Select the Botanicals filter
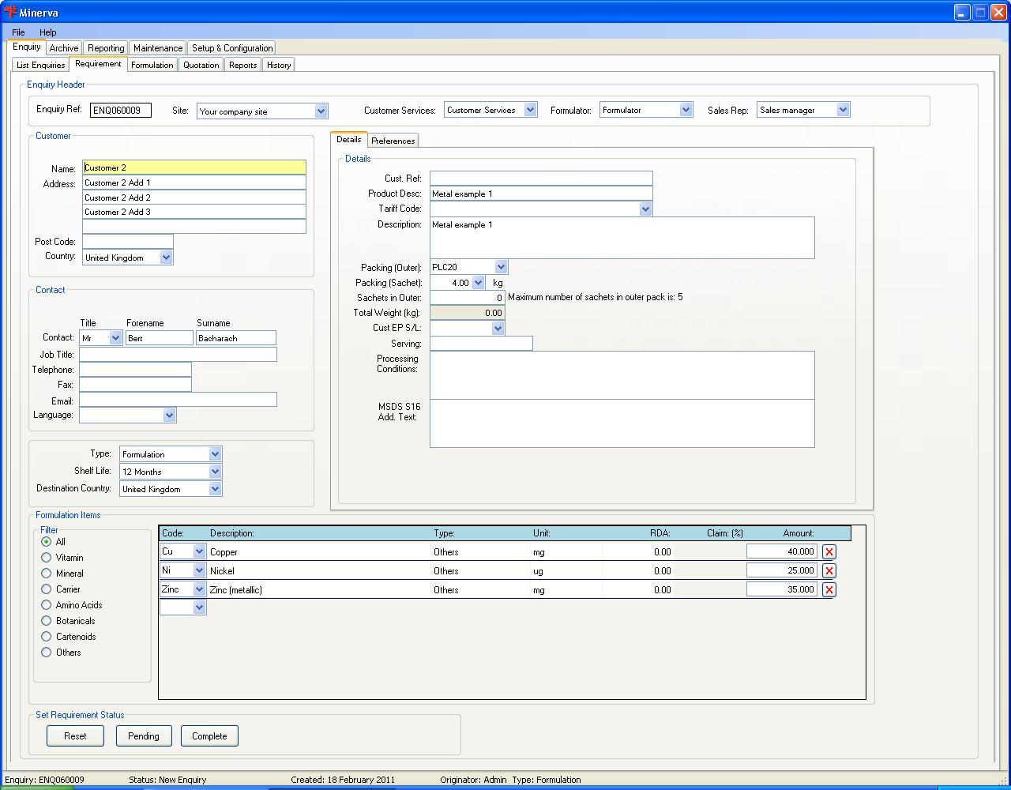Image resolution: width=1011 pixels, height=790 pixels. click(47, 621)
